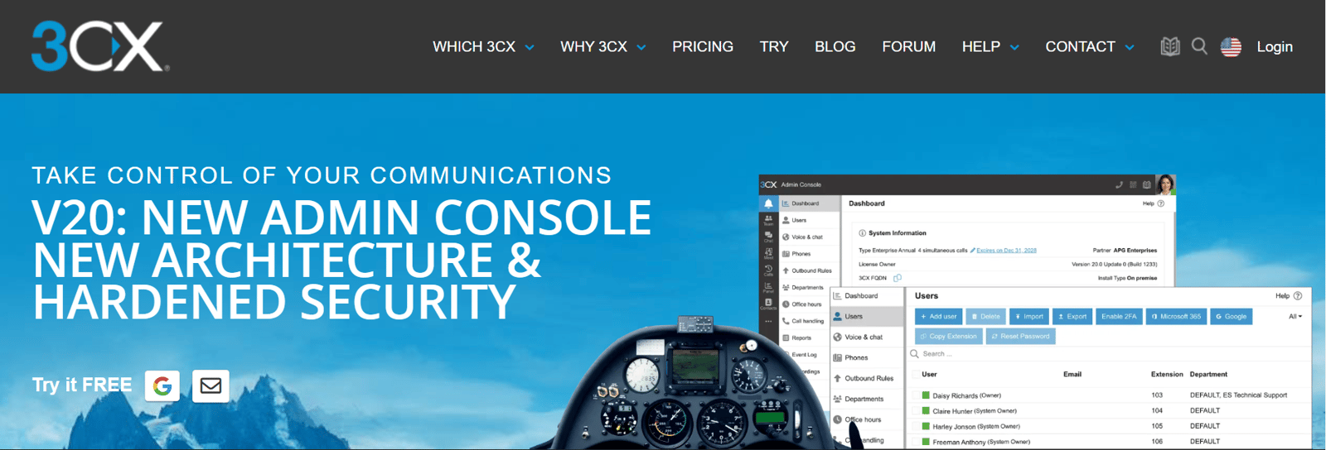
Task: Select the Contacts icon in the console strip
Action: click(768, 304)
